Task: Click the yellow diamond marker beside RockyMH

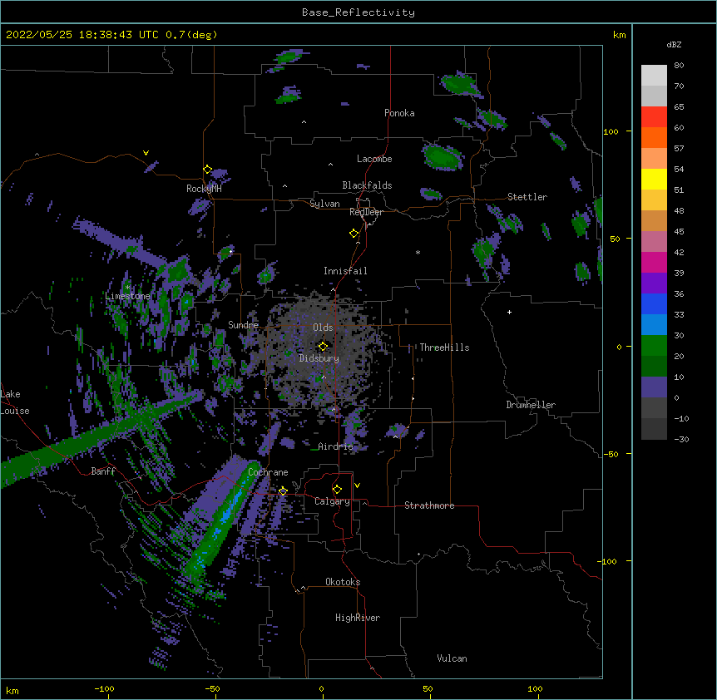Action: [x=208, y=170]
